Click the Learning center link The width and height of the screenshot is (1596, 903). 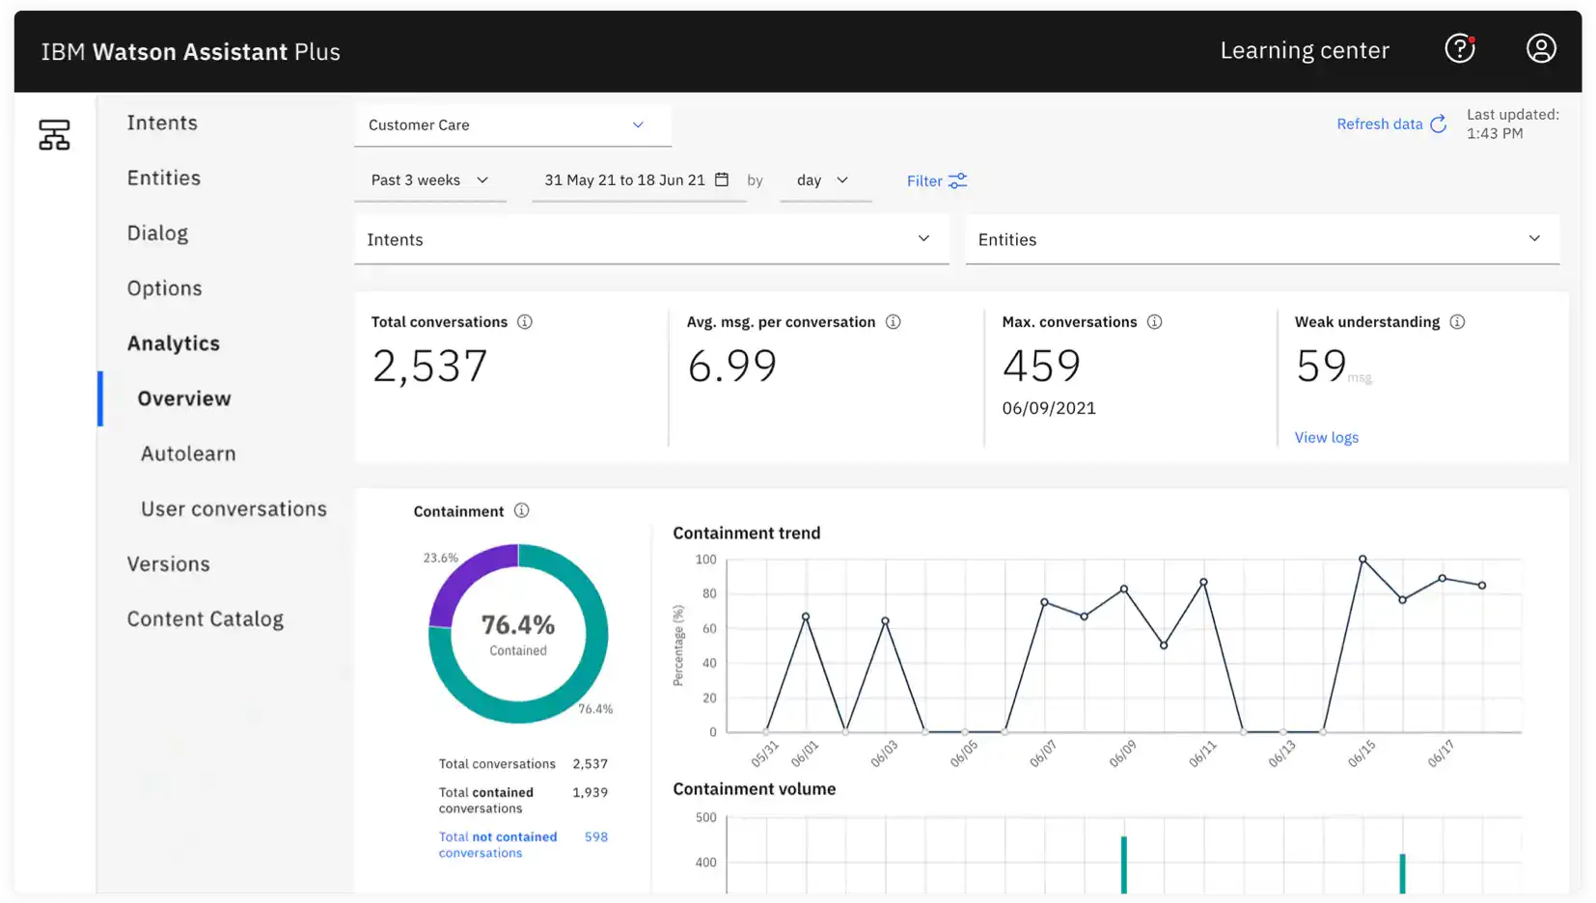(1305, 50)
